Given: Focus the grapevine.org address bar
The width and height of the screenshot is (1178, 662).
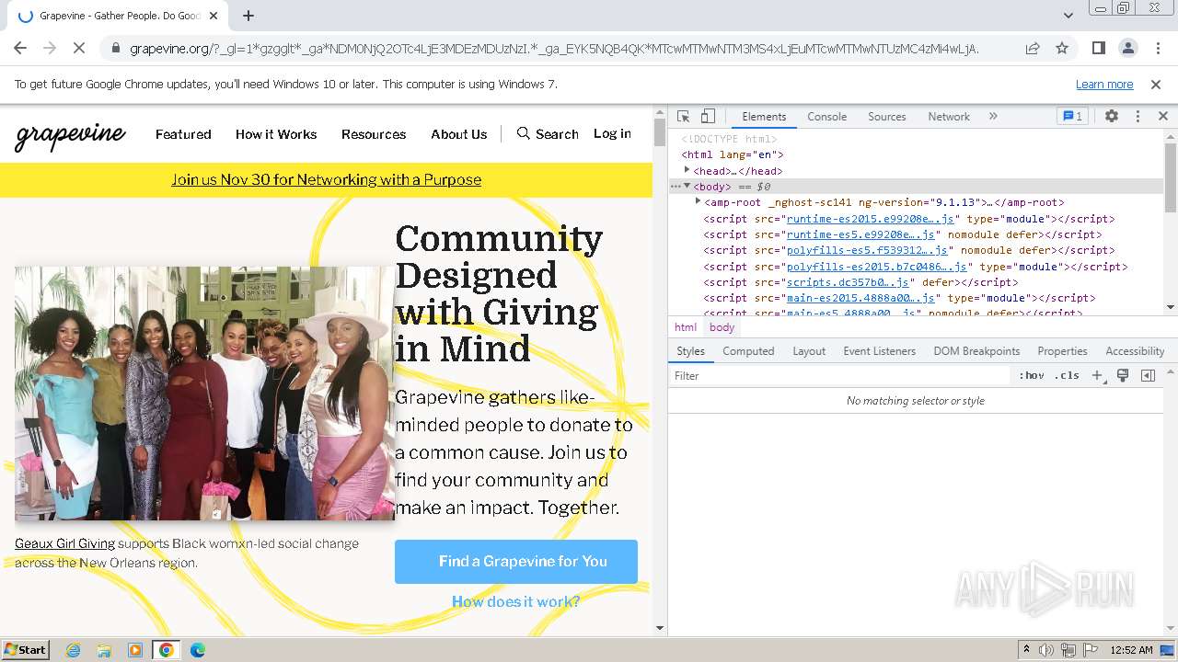Looking at the screenshot, I should point(553,48).
